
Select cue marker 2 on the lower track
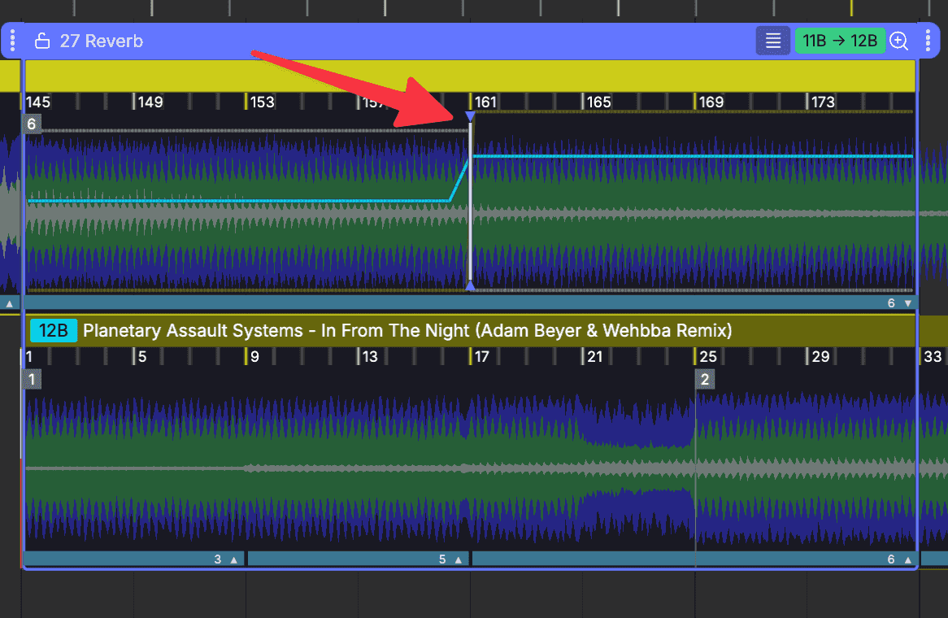tap(704, 379)
